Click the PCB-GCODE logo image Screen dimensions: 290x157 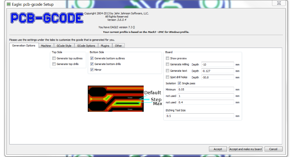click(47, 18)
